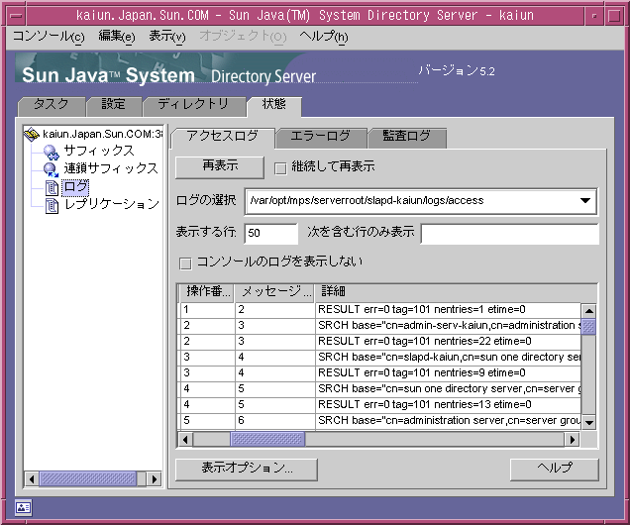Select row RESULT nentries=9 etime=0
Viewport: 630px width, 525px height.
[380, 373]
